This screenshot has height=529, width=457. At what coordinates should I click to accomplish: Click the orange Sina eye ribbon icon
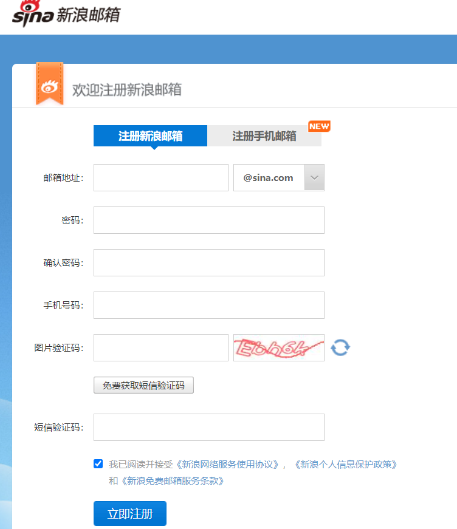(x=50, y=84)
